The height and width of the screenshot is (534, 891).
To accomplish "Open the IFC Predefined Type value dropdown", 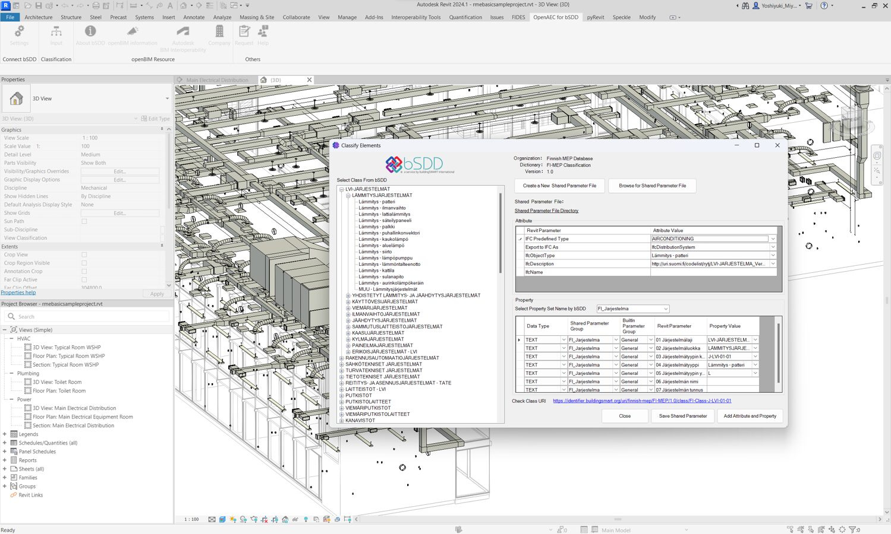I will click(x=773, y=239).
